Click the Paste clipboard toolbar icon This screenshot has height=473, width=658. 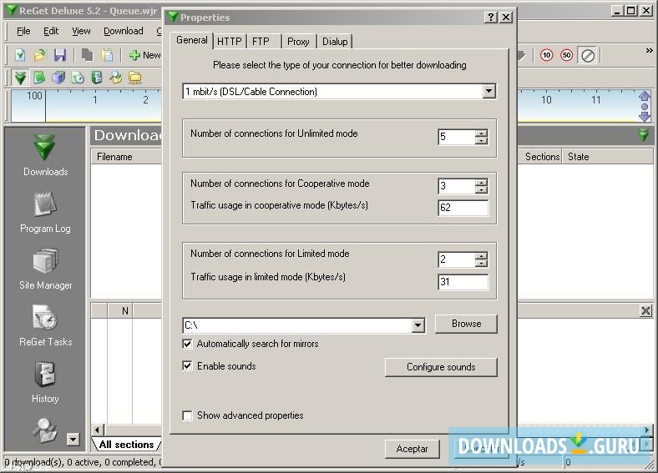click(x=107, y=55)
